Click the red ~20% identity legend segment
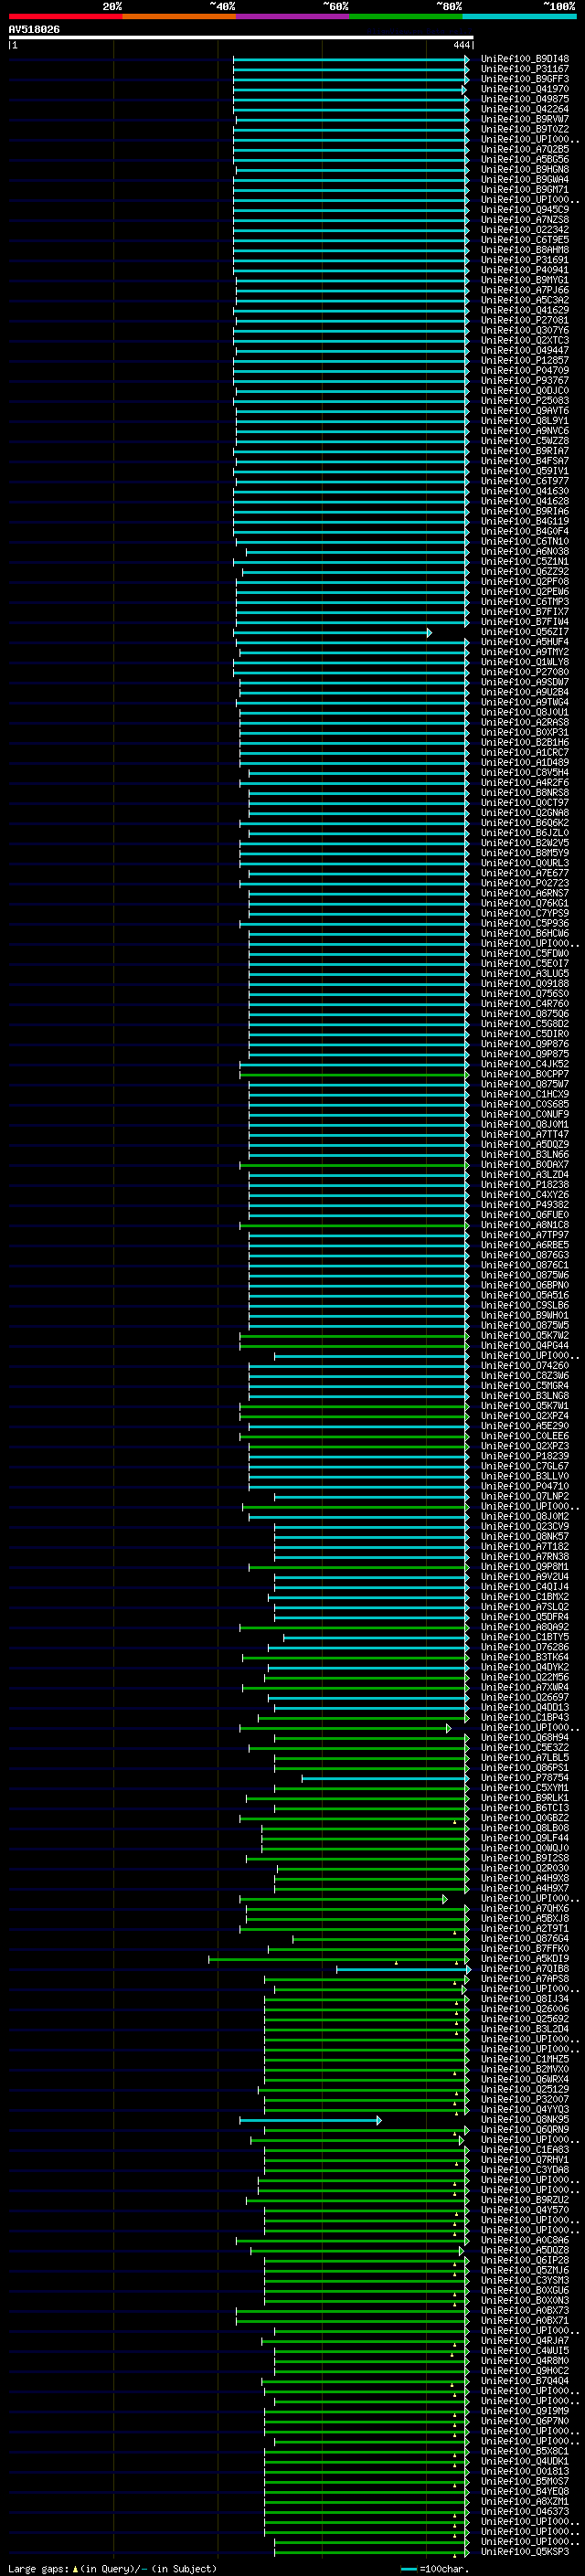This screenshot has height=2576, width=585. click(x=66, y=16)
